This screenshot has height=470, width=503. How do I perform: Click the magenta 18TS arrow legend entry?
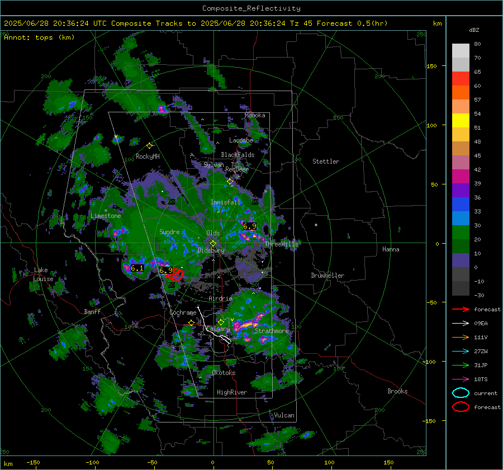point(461,379)
